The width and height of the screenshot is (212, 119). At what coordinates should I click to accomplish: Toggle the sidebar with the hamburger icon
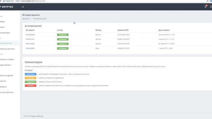click(23, 7)
